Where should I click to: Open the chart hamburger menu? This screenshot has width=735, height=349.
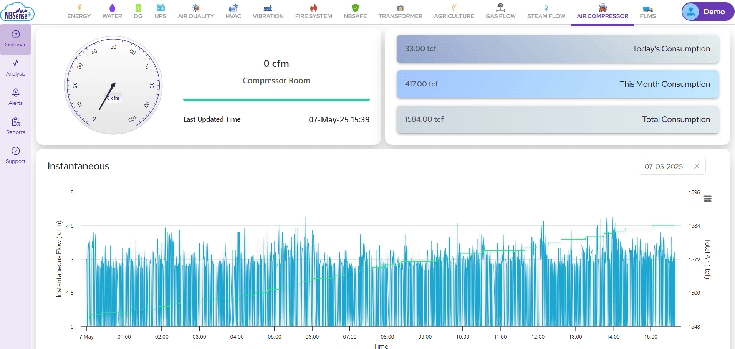(707, 199)
